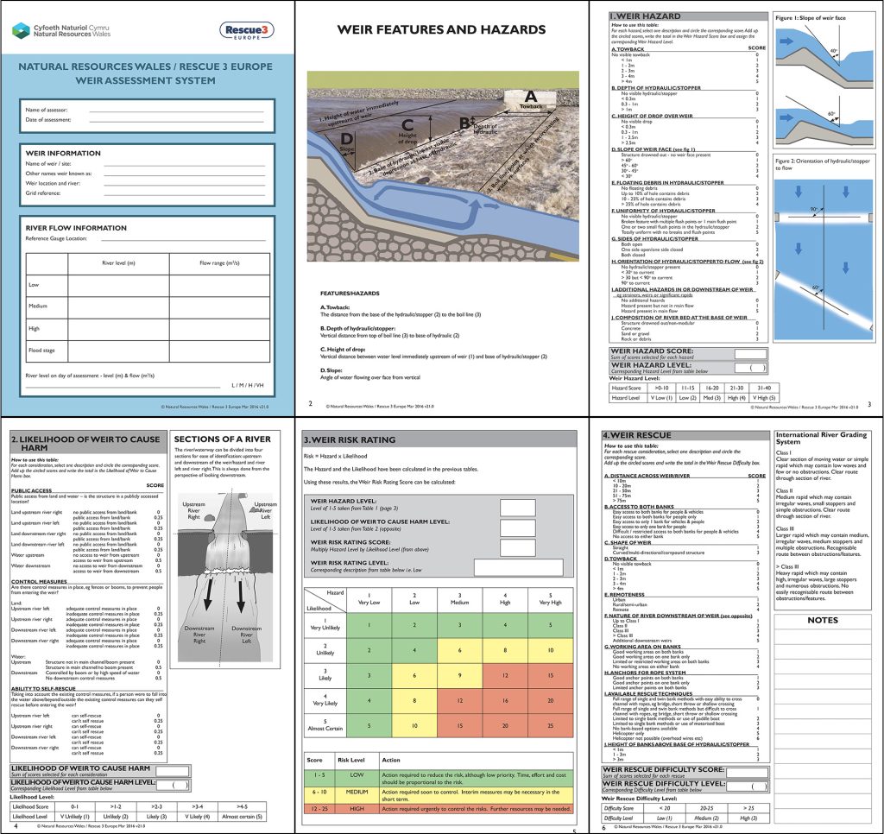Click the NOTES heading box on page 6
This screenshot has height=834, width=884.
(823, 620)
